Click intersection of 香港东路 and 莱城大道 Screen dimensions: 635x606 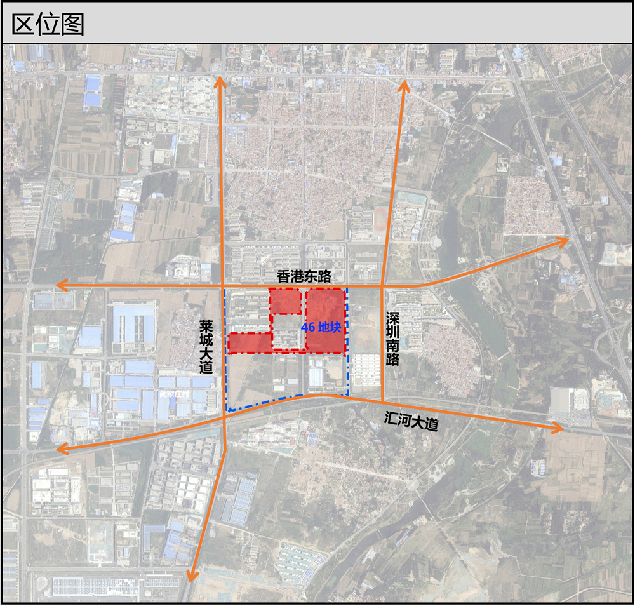(x=222, y=286)
